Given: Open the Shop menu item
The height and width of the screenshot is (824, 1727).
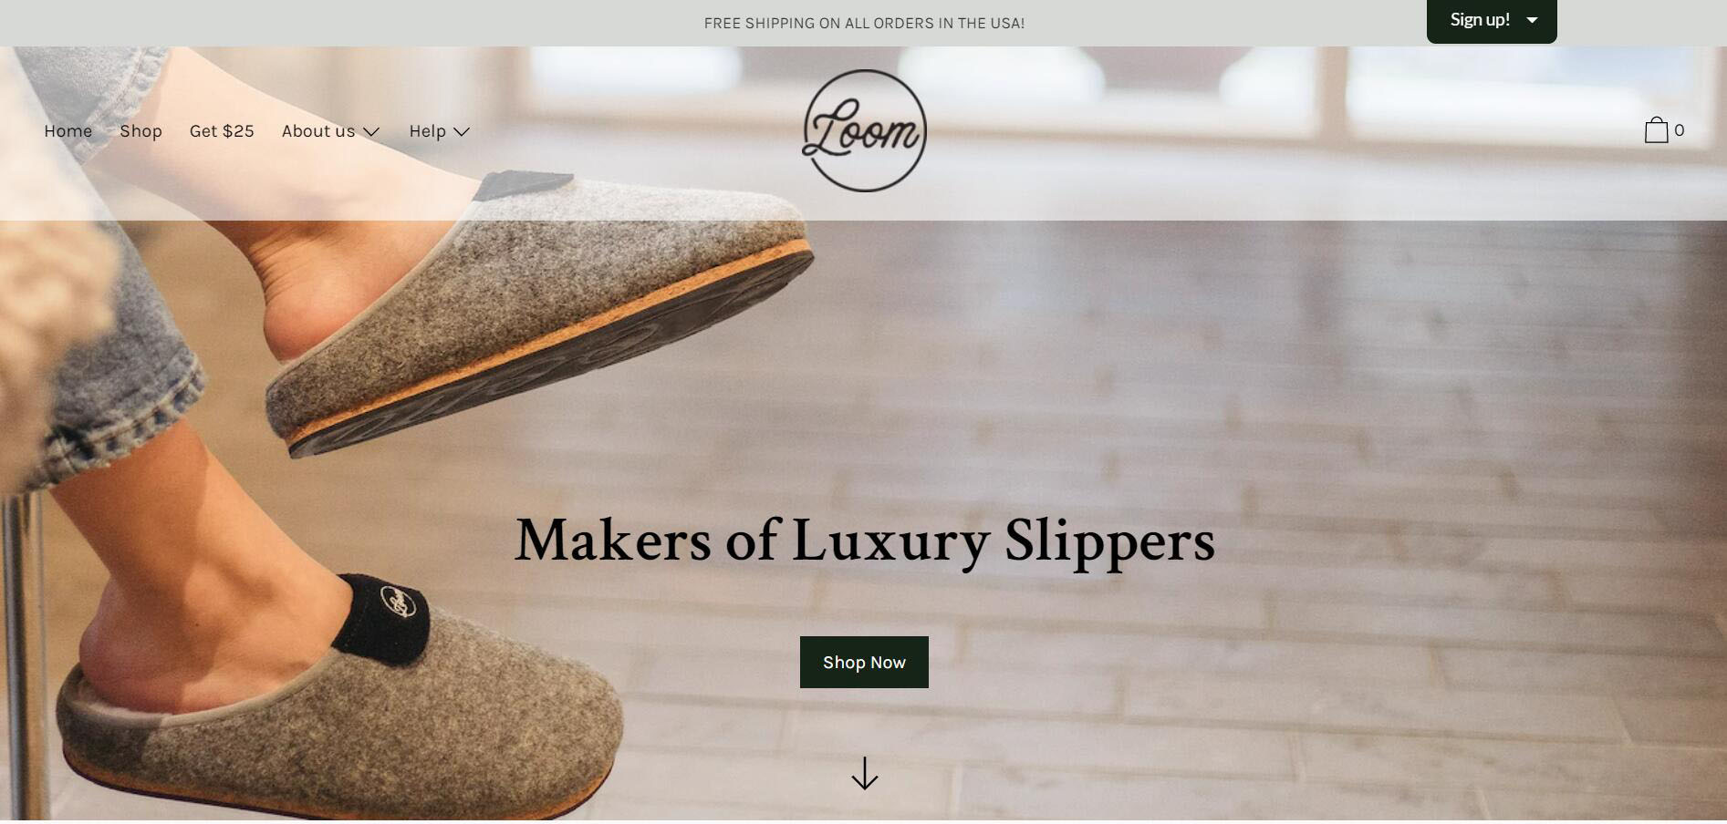Looking at the screenshot, I should coord(140,131).
